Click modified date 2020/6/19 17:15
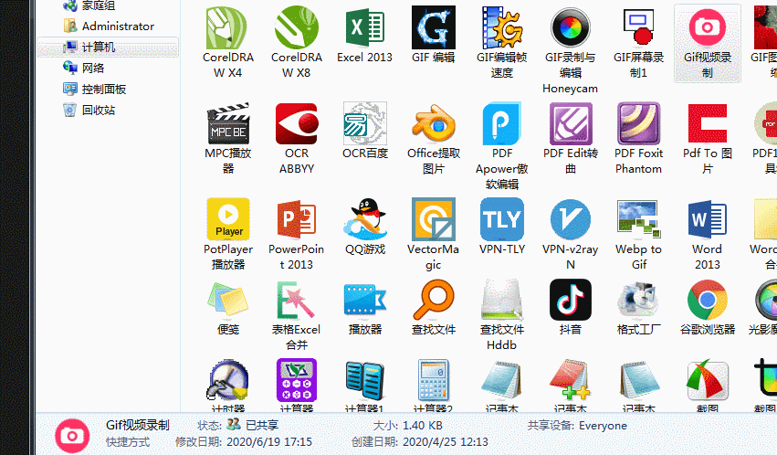Viewport: 777px width, 455px height. tap(269, 441)
